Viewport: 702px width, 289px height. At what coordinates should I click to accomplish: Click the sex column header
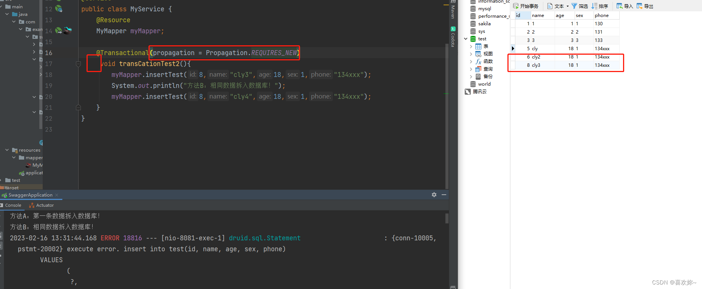584,15
